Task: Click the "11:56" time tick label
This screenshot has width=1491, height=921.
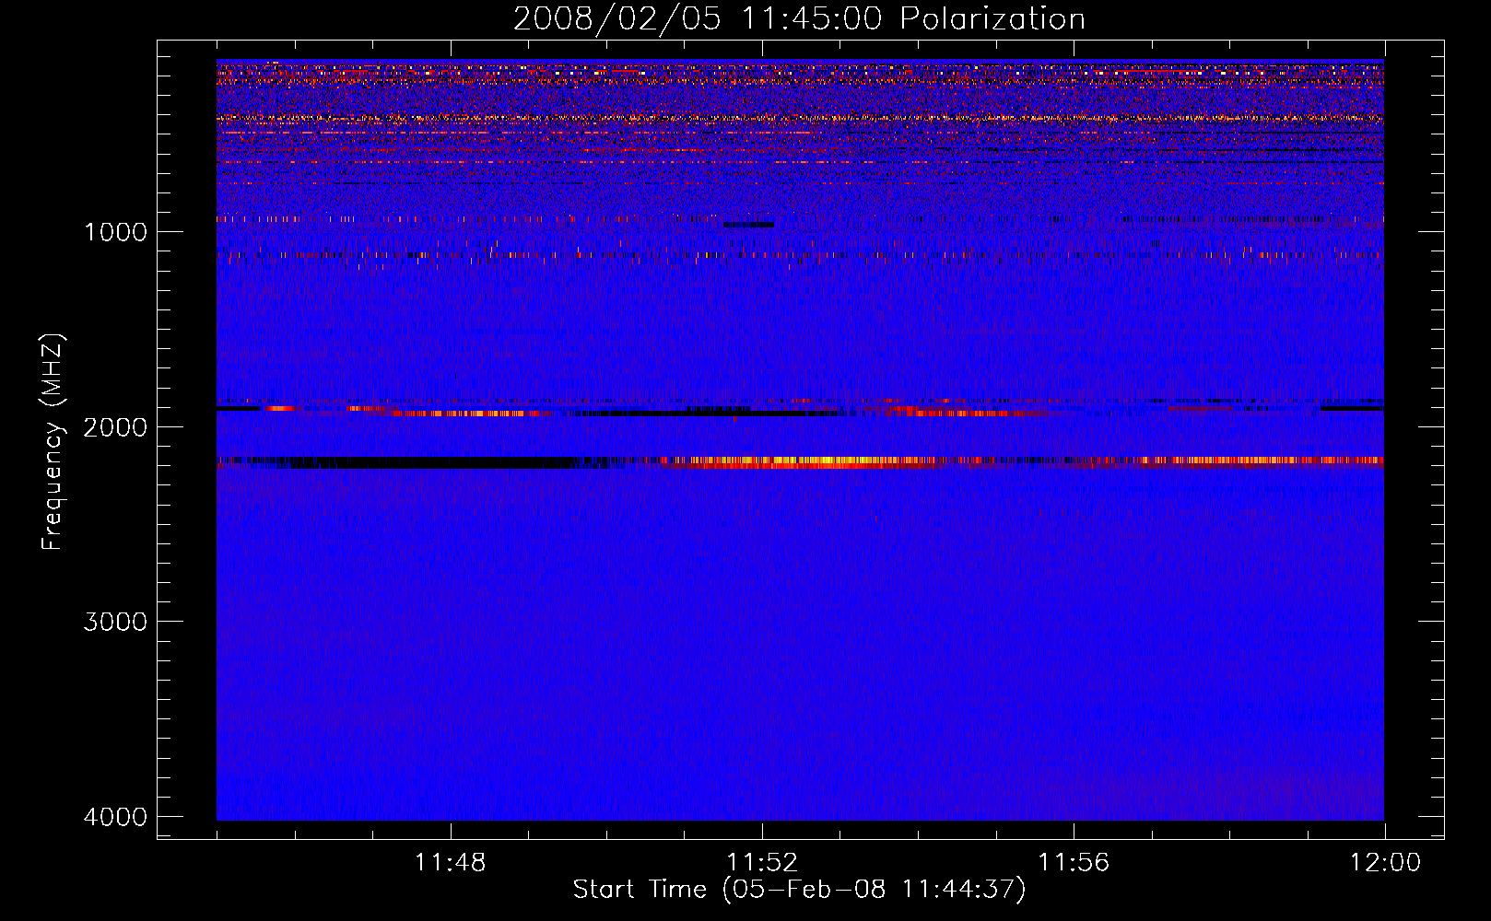Action: tap(1074, 862)
